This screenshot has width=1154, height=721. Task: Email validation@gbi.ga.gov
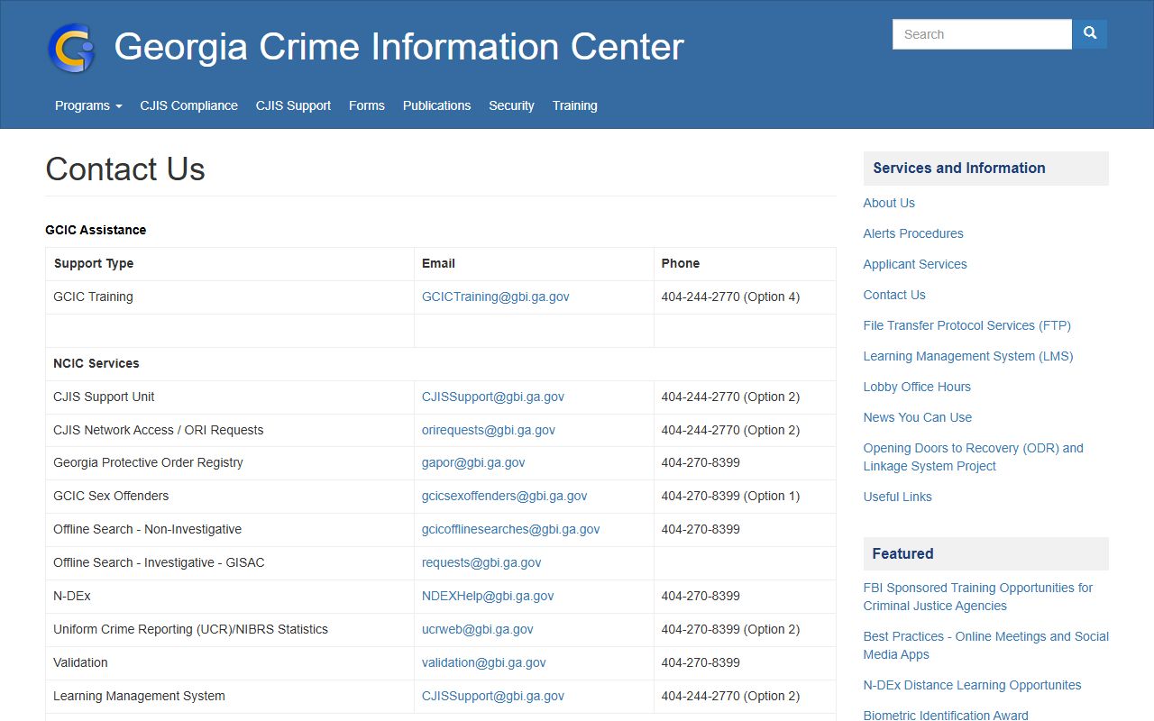click(x=483, y=662)
